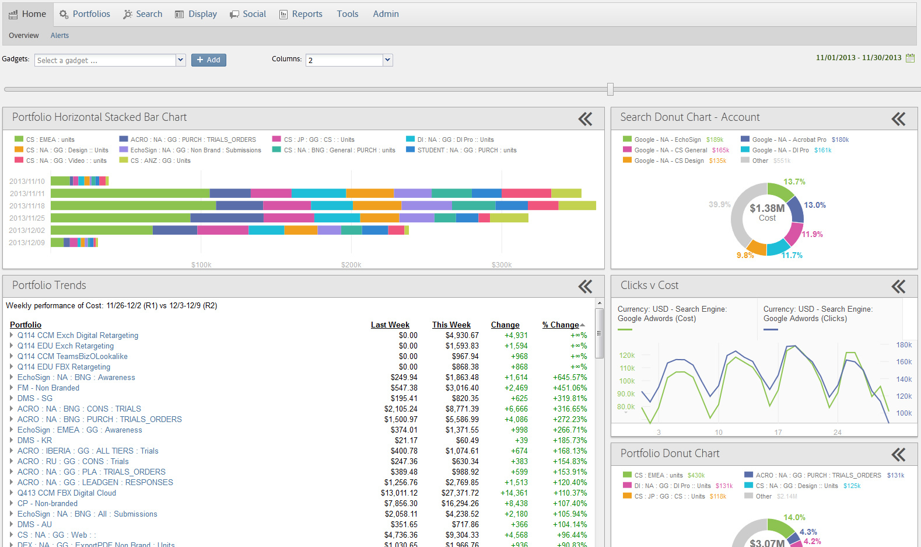
Task: Open ACRO : IBERIA : GG : ALL TIERS : Trials
Action: coord(87,451)
